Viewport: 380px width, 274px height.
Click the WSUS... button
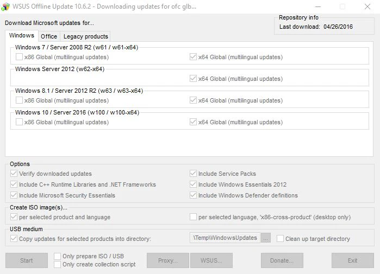tap(211, 260)
